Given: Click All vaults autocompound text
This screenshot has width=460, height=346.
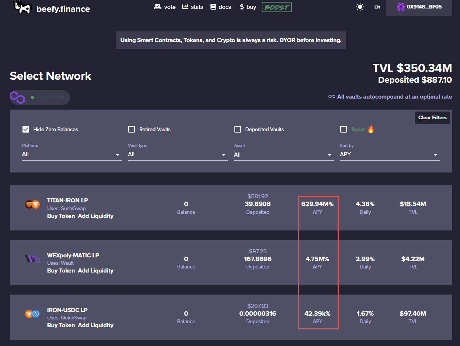Looking at the screenshot, I should pyautogui.click(x=394, y=97).
